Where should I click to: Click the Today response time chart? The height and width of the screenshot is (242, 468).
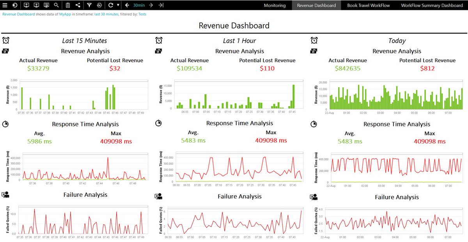[x=388, y=170]
